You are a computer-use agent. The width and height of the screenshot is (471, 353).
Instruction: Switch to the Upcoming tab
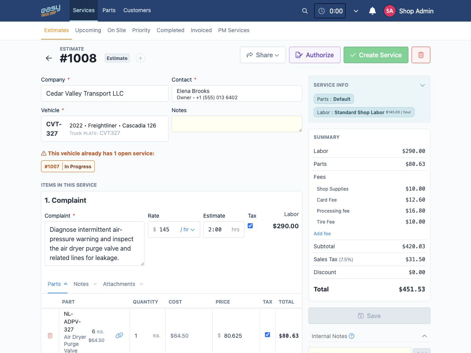tap(88, 30)
